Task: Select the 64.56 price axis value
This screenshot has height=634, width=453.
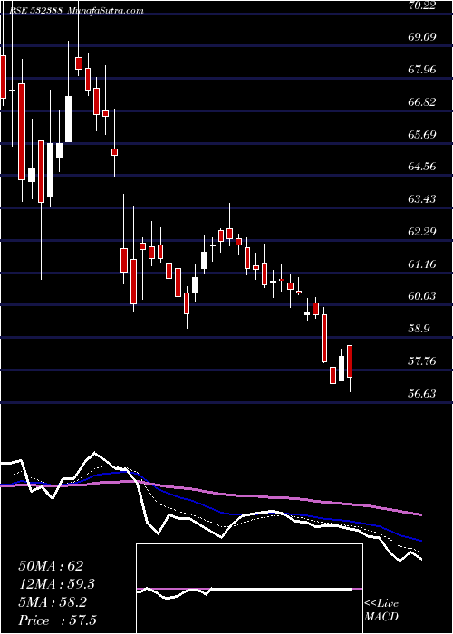Action: pyautogui.click(x=420, y=167)
